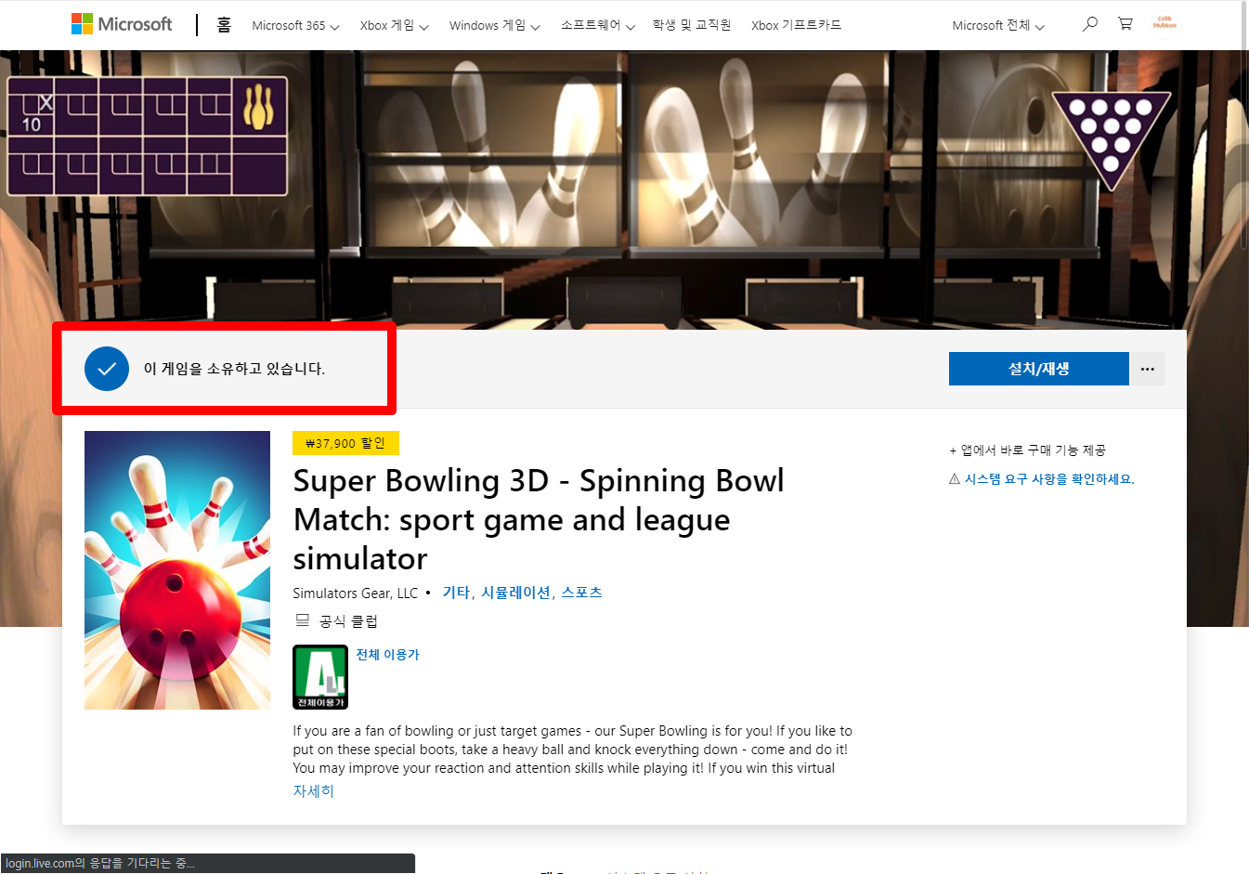Click the 앱에서 바로 구매 기능 제공 text
The height and width of the screenshot is (874, 1249).
(1027, 450)
